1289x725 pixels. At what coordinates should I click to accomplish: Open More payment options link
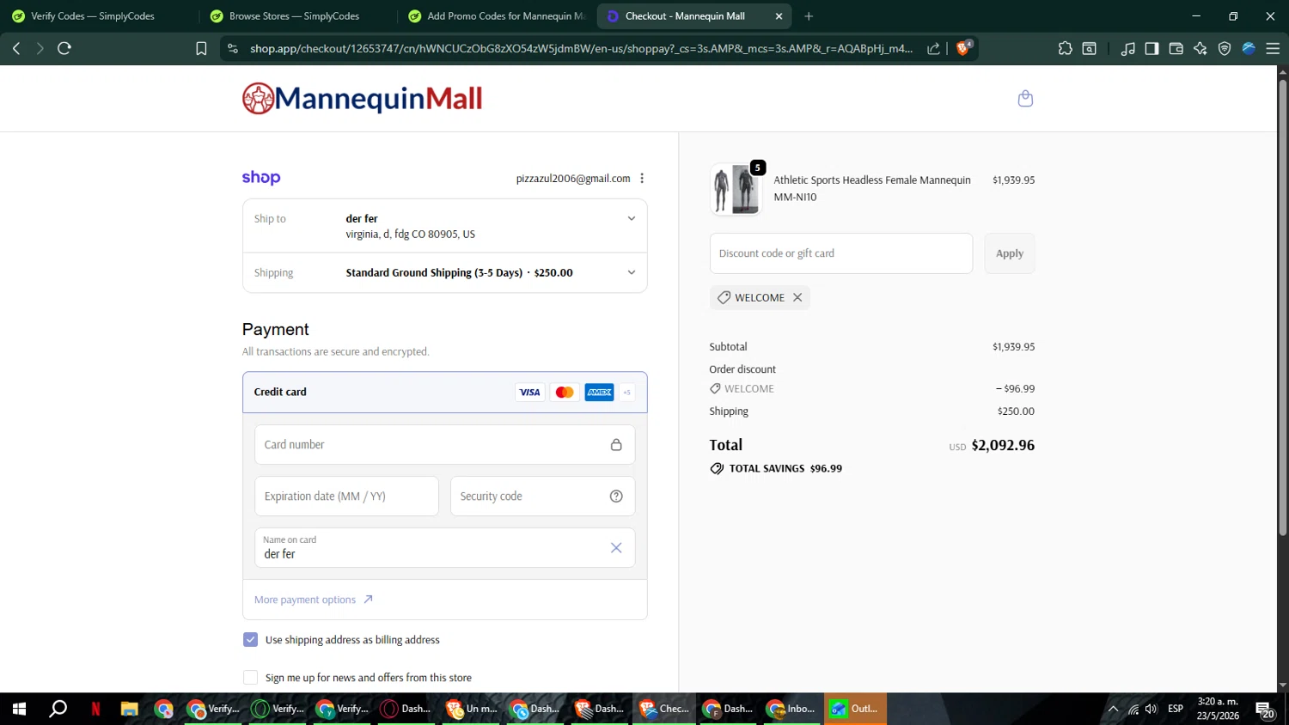(313, 600)
